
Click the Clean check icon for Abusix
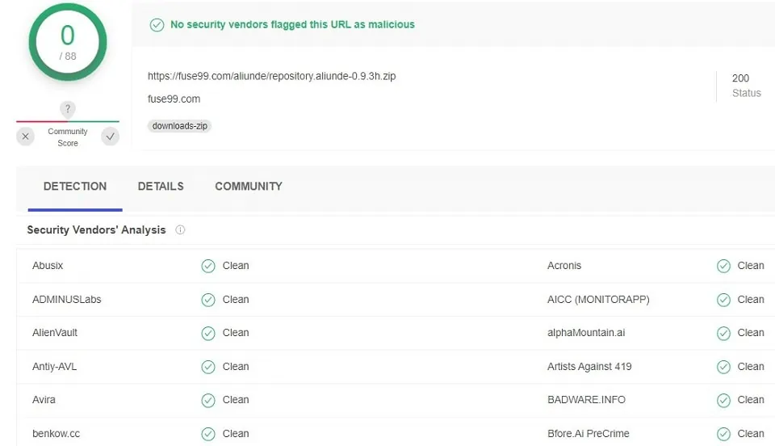[208, 266]
